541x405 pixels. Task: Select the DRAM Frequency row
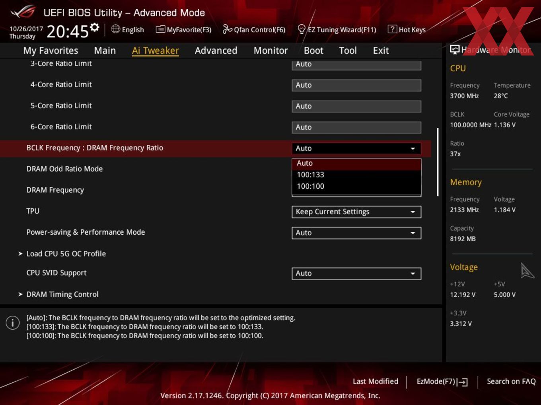tap(55, 190)
